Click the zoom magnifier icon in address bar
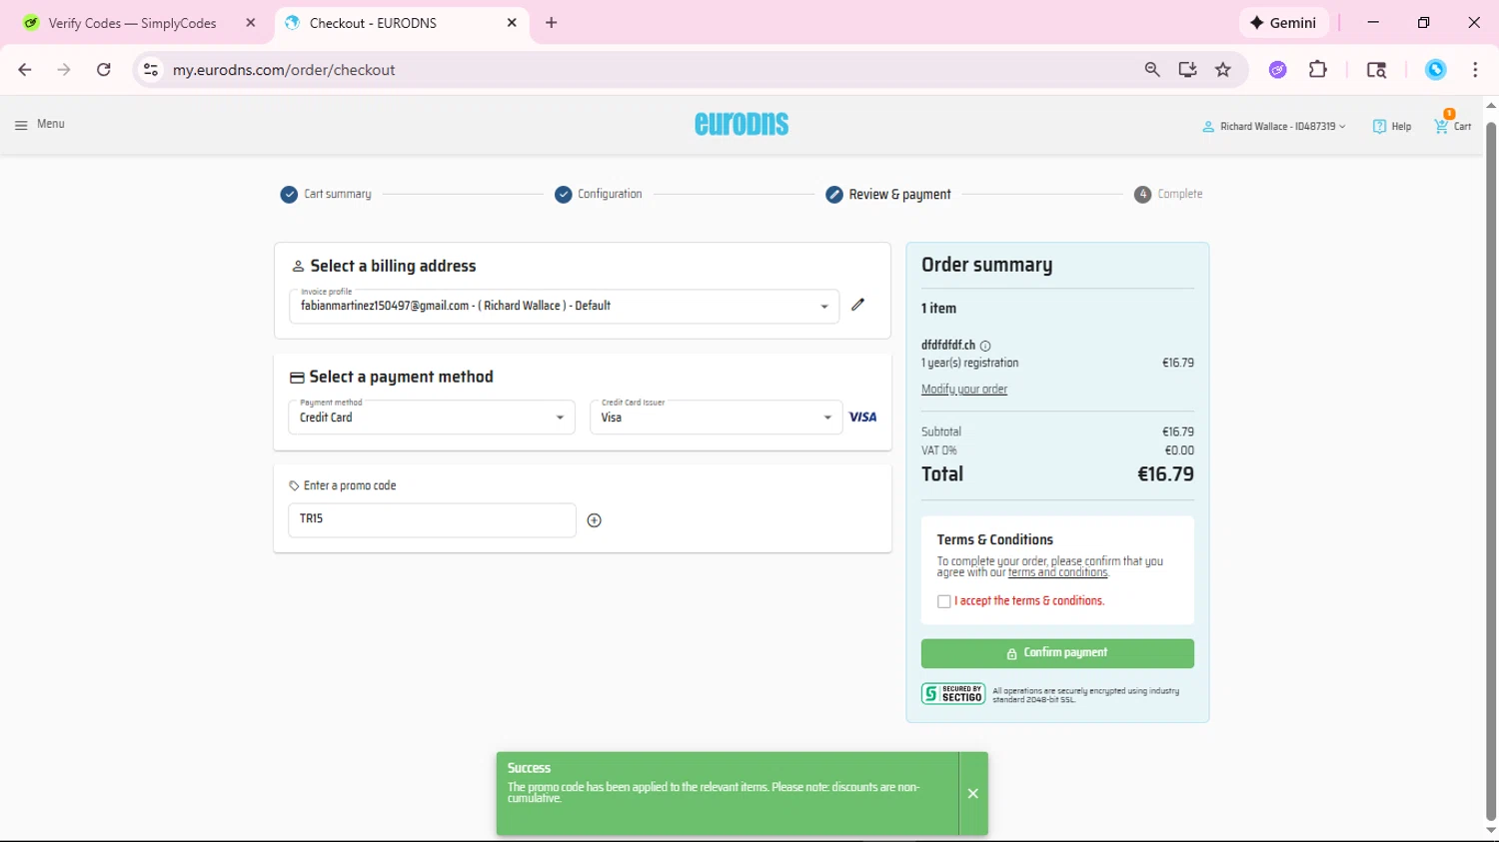 pyautogui.click(x=1152, y=70)
